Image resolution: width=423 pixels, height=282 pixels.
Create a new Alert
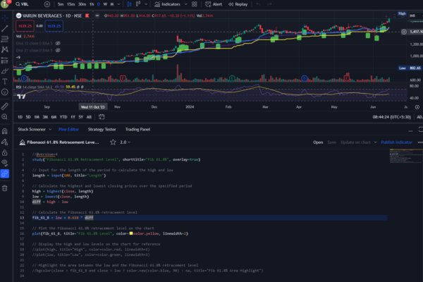(x=214, y=4)
